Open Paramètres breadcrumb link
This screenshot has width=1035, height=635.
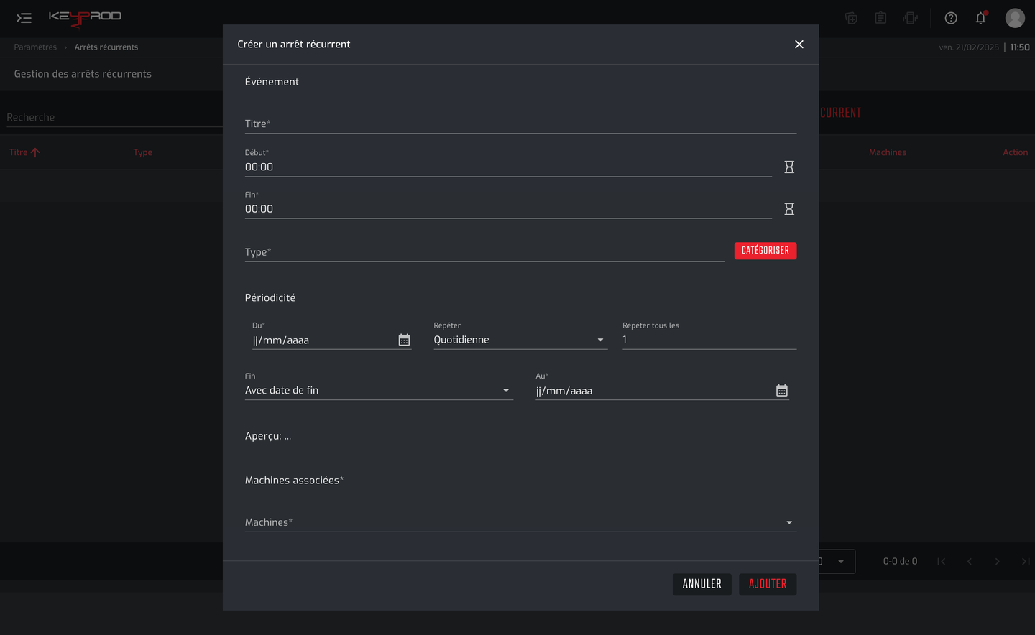click(35, 47)
